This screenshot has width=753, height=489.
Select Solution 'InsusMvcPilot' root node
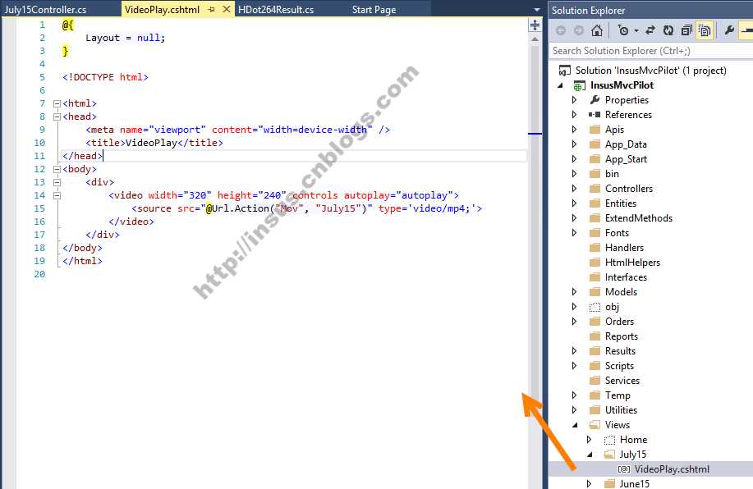click(x=650, y=71)
